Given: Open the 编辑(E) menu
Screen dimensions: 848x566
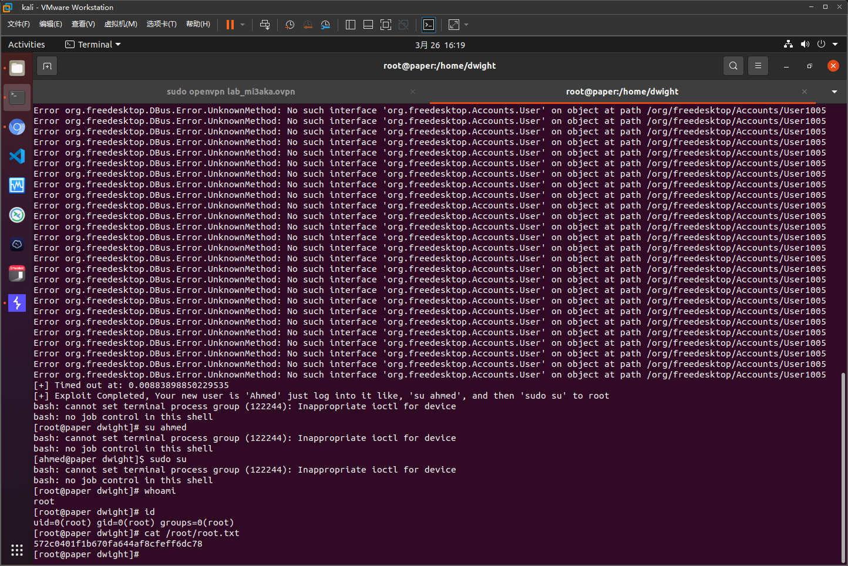Looking at the screenshot, I should pyautogui.click(x=51, y=24).
